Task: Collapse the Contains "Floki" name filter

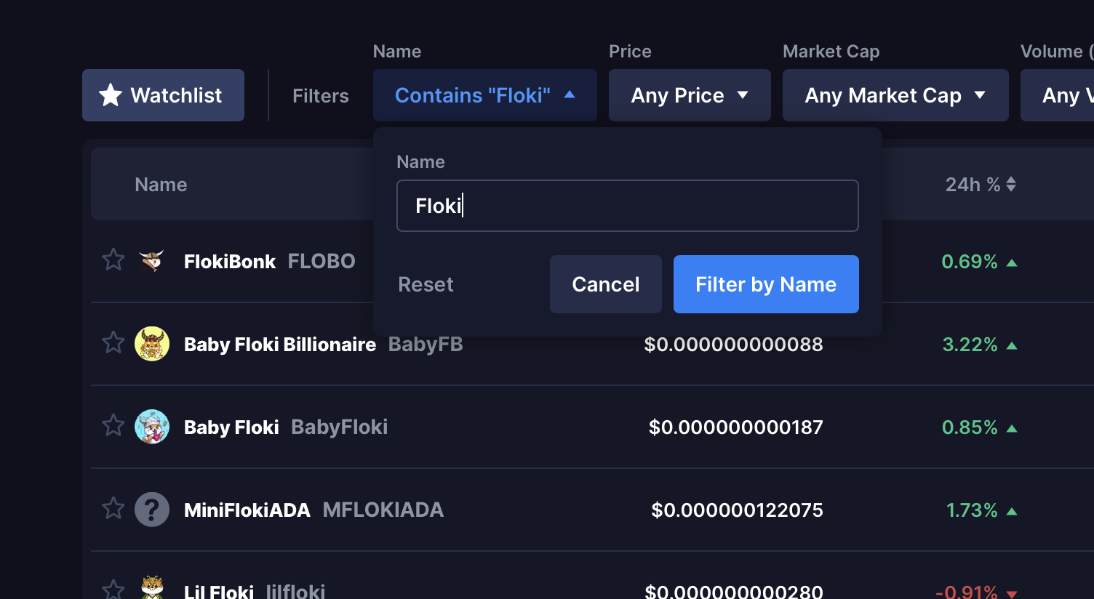Action: point(485,95)
